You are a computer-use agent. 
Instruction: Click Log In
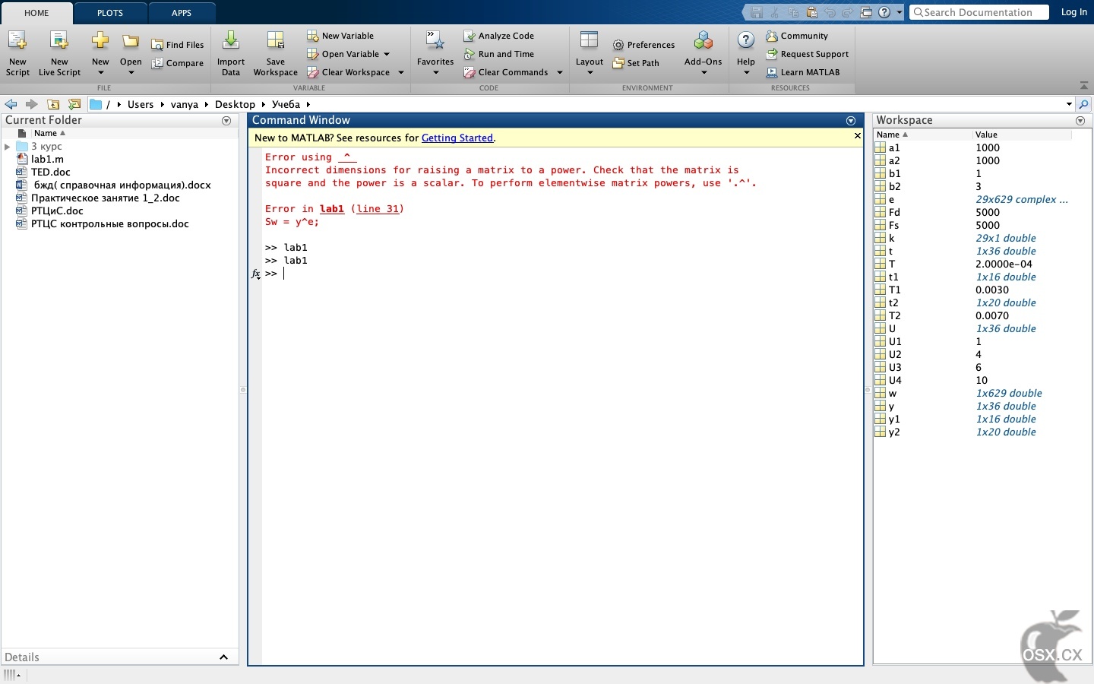pyautogui.click(x=1074, y=12)
